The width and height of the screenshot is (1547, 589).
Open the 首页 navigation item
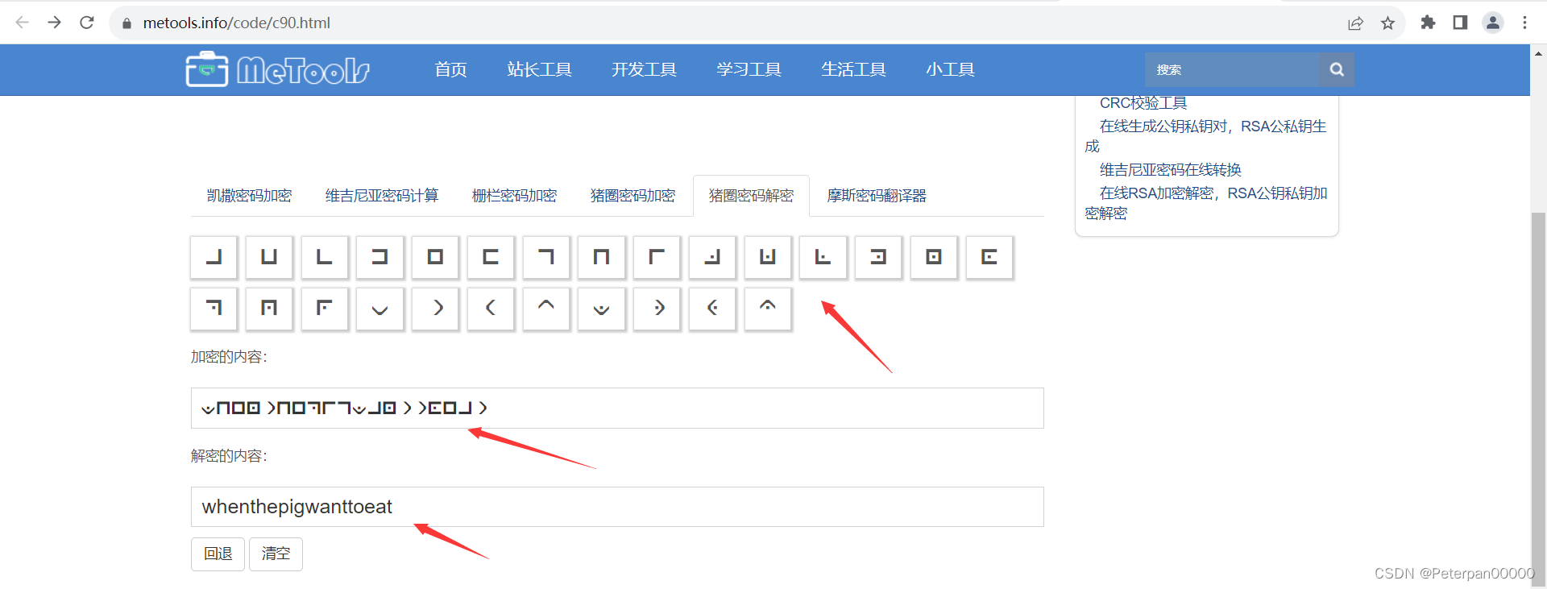[451, 69]
